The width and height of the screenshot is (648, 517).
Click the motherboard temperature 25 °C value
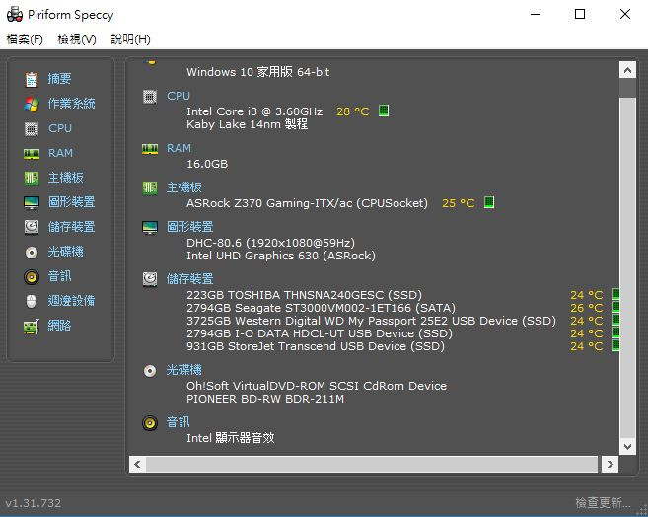[459, 203]
